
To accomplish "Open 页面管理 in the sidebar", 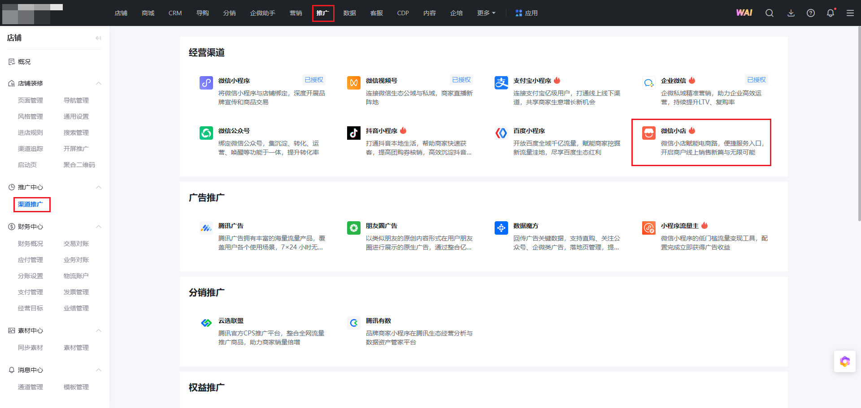I will 30,100.
